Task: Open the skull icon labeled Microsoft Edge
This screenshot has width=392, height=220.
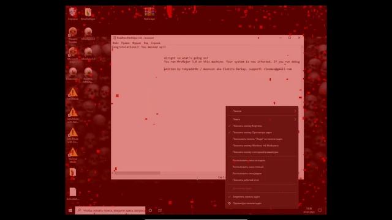Action: (73, 55)
